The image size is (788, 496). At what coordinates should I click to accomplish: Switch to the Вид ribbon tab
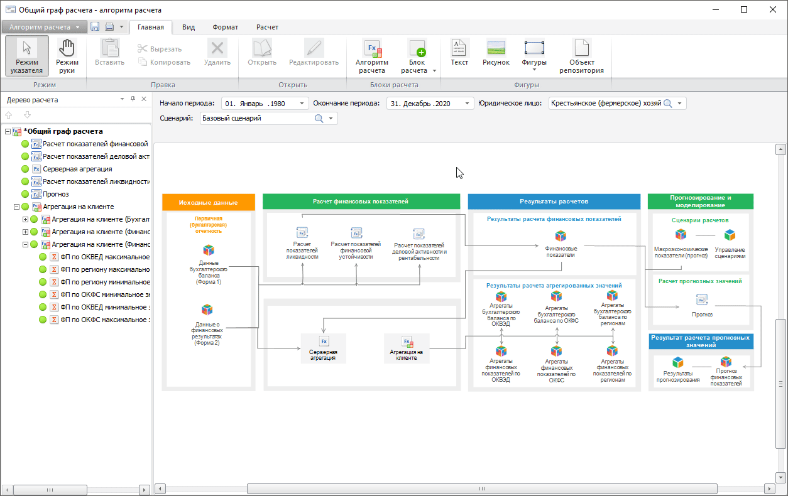coord(188,27)
